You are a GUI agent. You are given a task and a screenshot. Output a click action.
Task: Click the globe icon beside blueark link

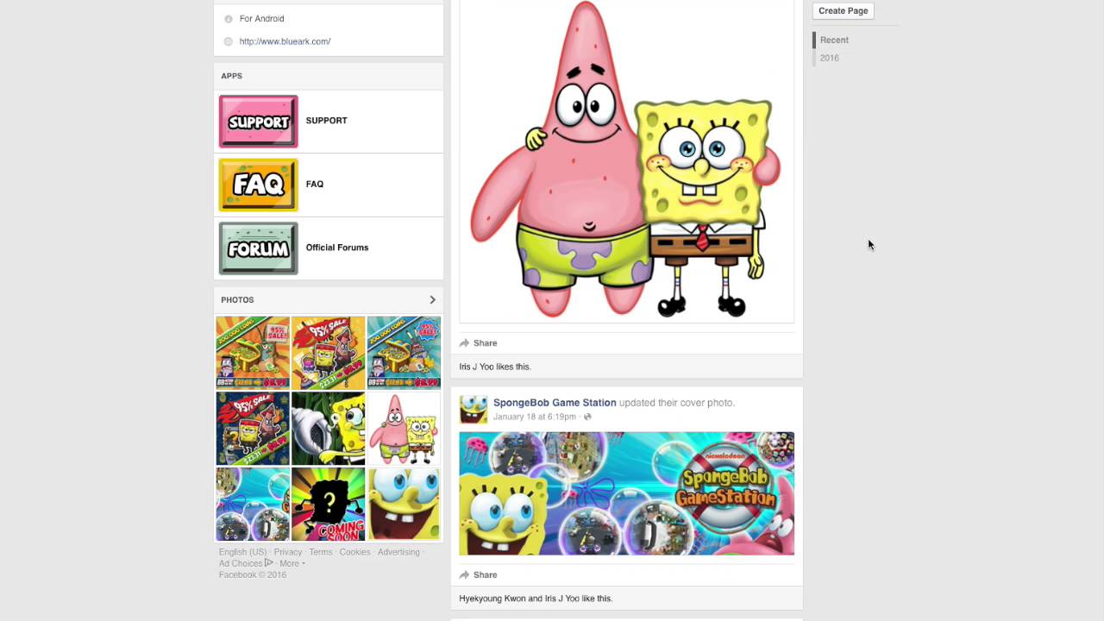[229, 41]
